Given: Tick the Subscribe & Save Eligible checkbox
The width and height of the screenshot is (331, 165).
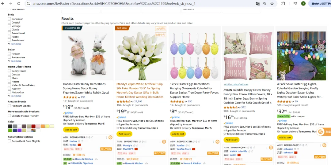Looking at the screenshot, I should click(10, 141).
